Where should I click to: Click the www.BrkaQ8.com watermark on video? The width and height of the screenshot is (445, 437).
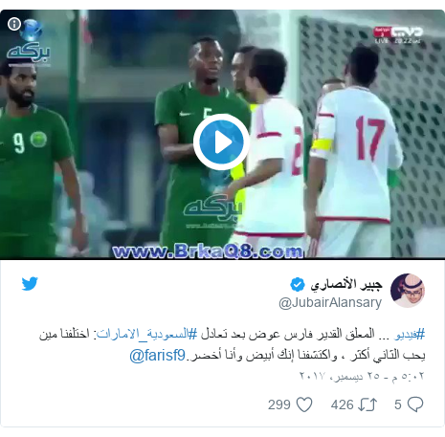[x=208, y=251]
